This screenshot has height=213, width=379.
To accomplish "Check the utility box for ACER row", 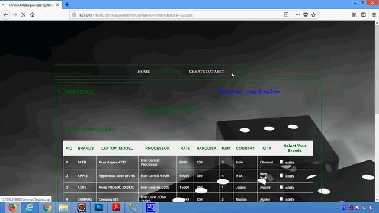I will coord(281,162).
